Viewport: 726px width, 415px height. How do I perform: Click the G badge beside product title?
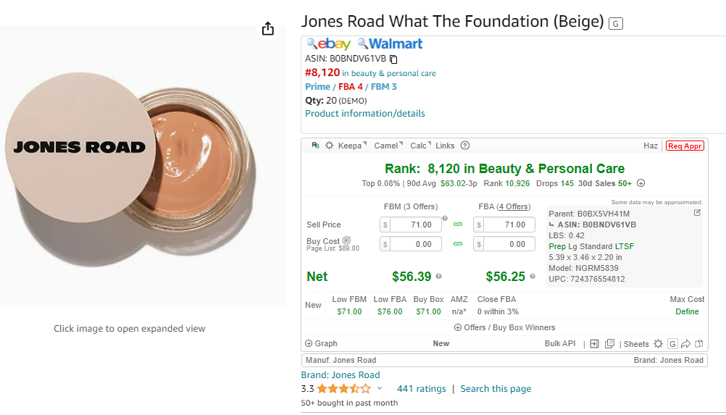click(615, 23)
